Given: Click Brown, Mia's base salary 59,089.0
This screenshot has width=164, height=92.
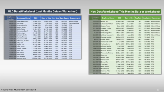Looking at the screenshot, I should pyautogui.click(x=147, y=21).
